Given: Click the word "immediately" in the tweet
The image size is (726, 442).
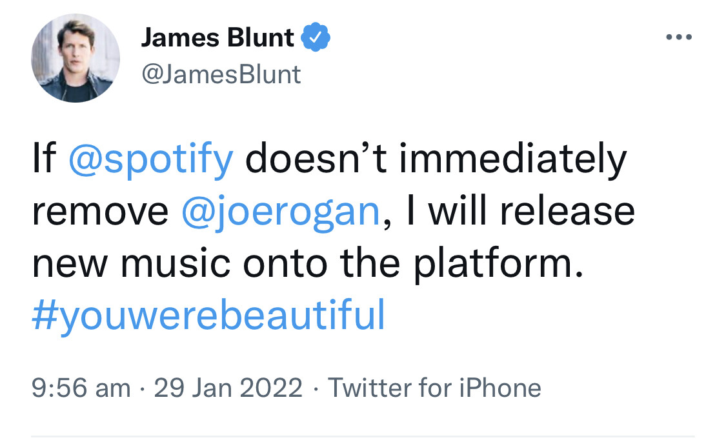Looking at the screenshot, I should click(x=514, y=159).
